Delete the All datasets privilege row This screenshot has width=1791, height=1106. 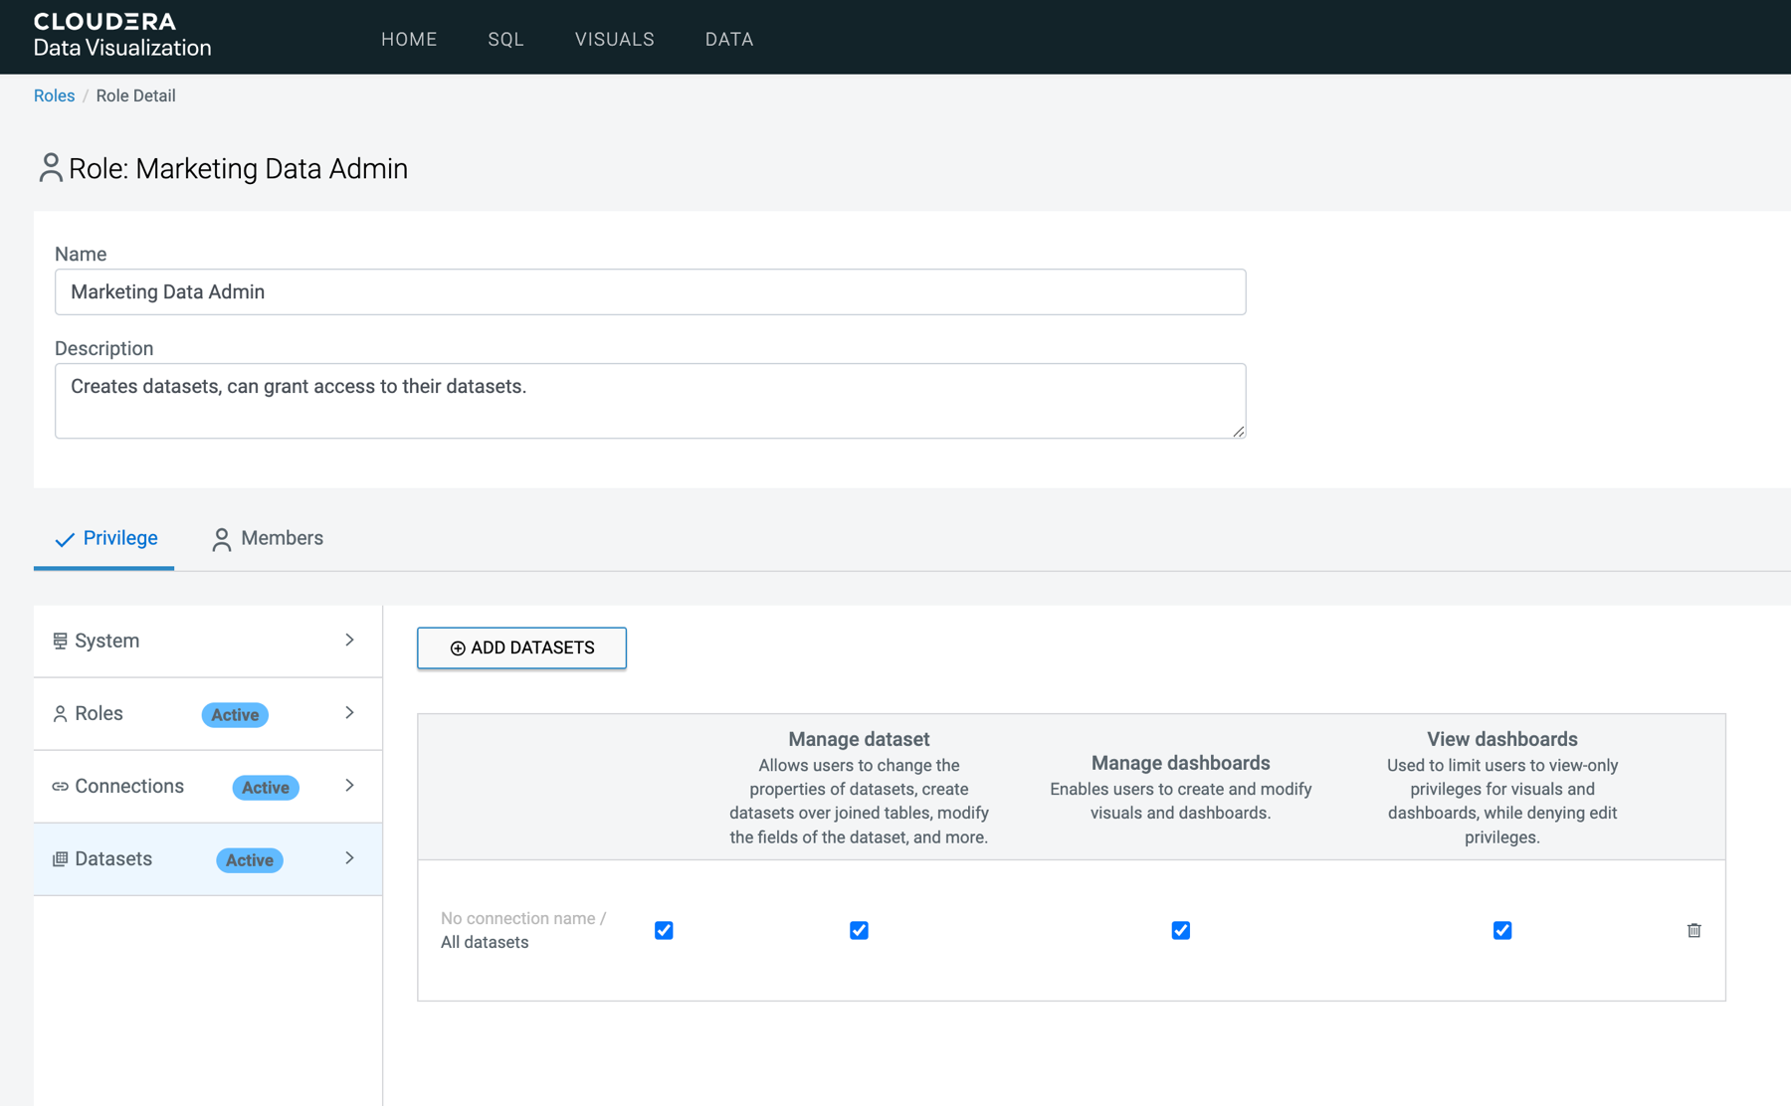[1693, 930]
